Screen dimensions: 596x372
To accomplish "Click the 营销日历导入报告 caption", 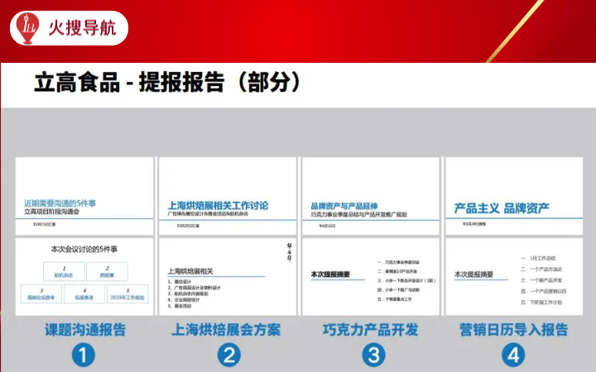I will (513, 330).
